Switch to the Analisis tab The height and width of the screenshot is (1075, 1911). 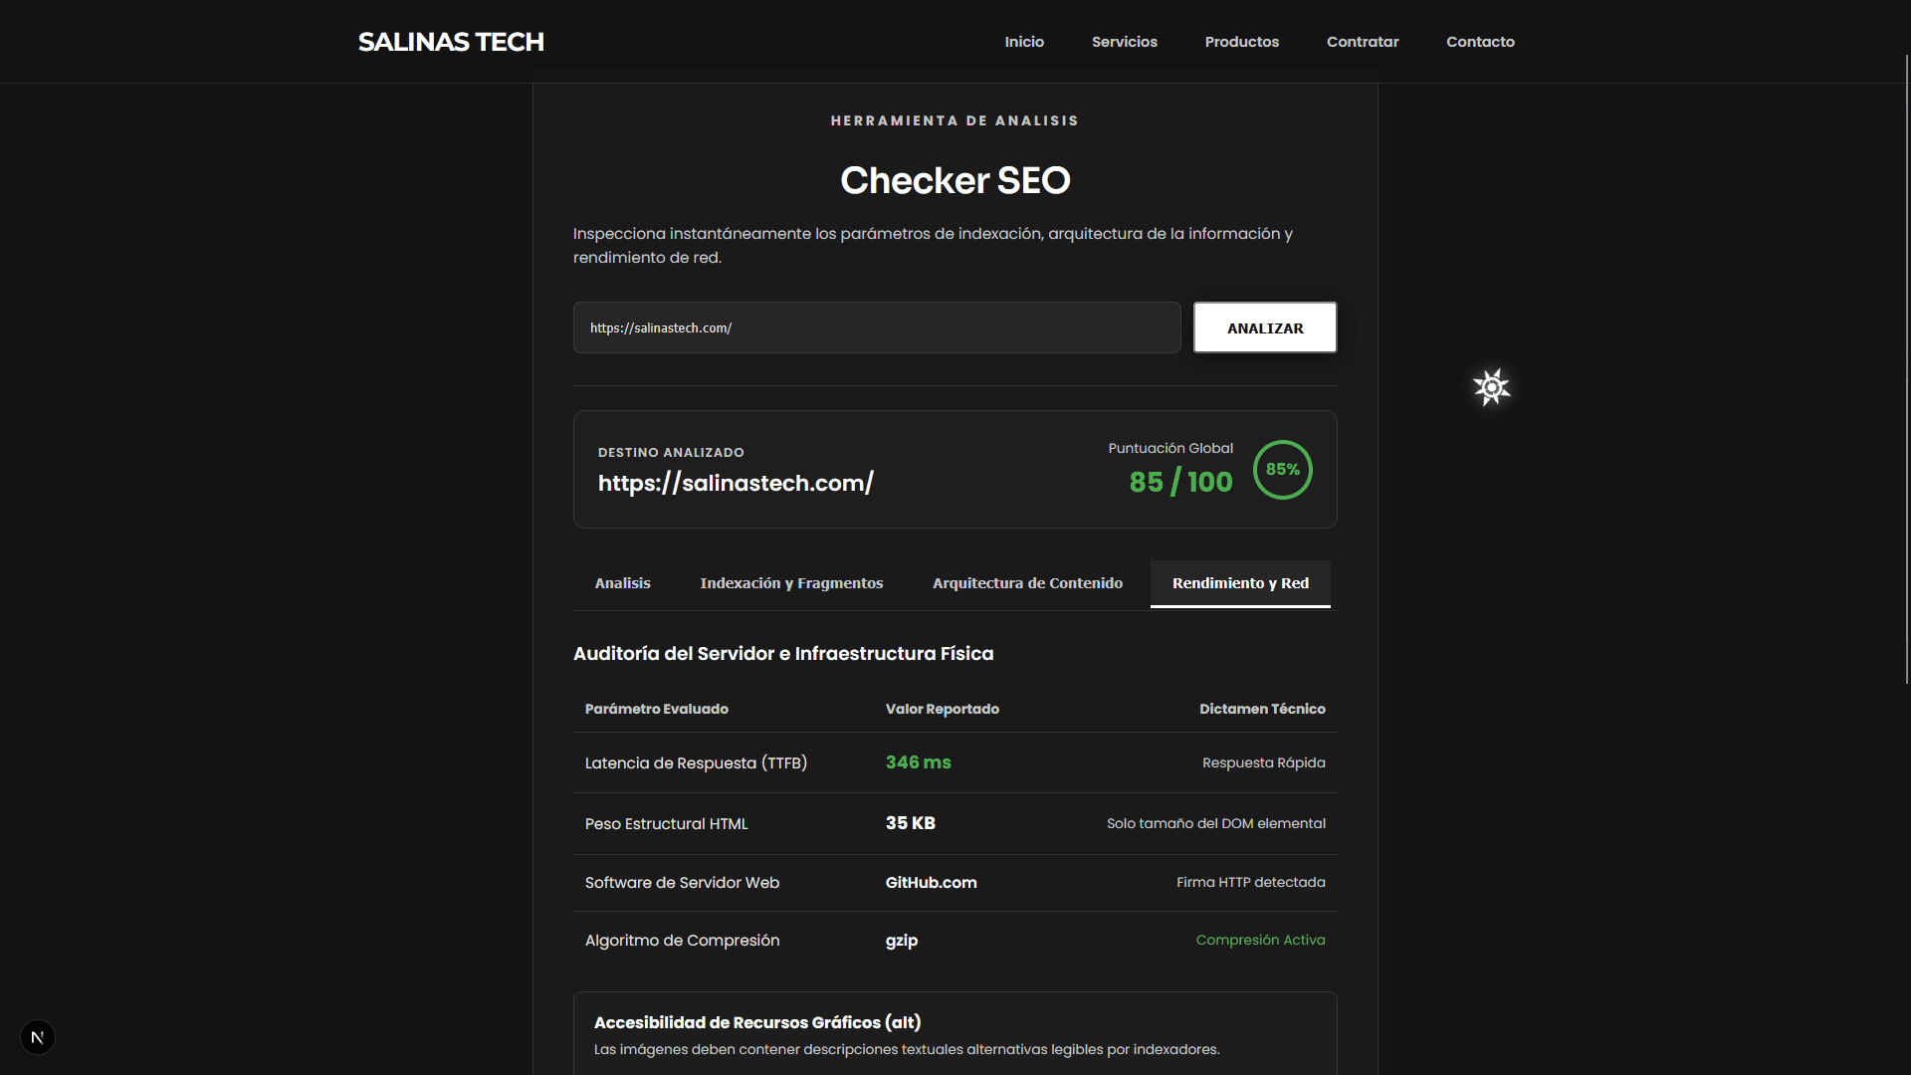tap(623, 583)
